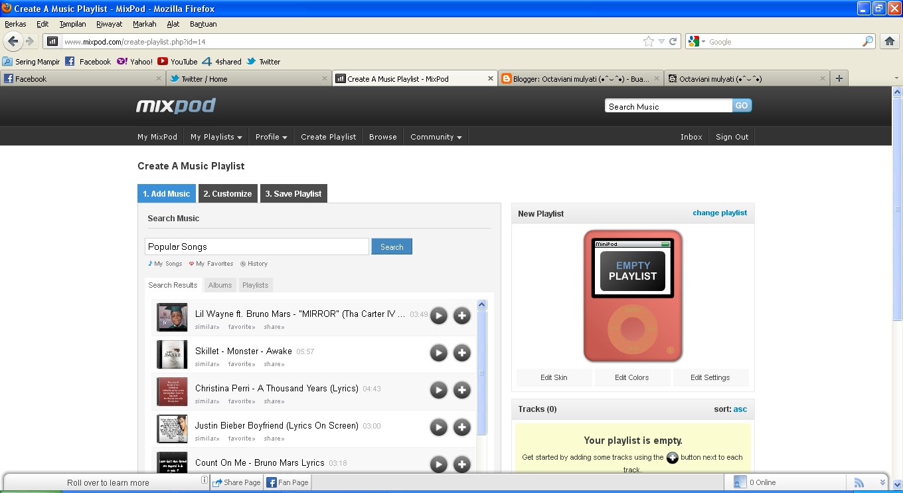Play Count On Me - Bruno Mars
This screenshot has width=903, height=493.
click(438, 464)
